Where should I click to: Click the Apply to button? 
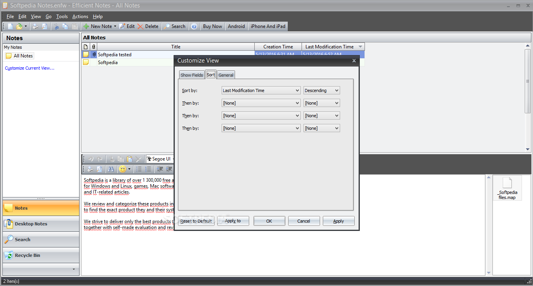[233, 221]
